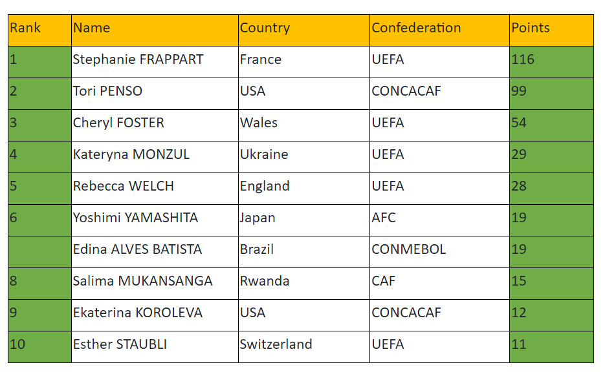Select the Stephanie FRAPPART name cell
This screenshot has height=376, width=616.
tap(154, 61)
